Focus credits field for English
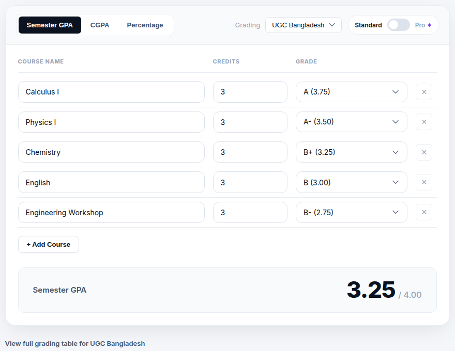 [250, 182]
